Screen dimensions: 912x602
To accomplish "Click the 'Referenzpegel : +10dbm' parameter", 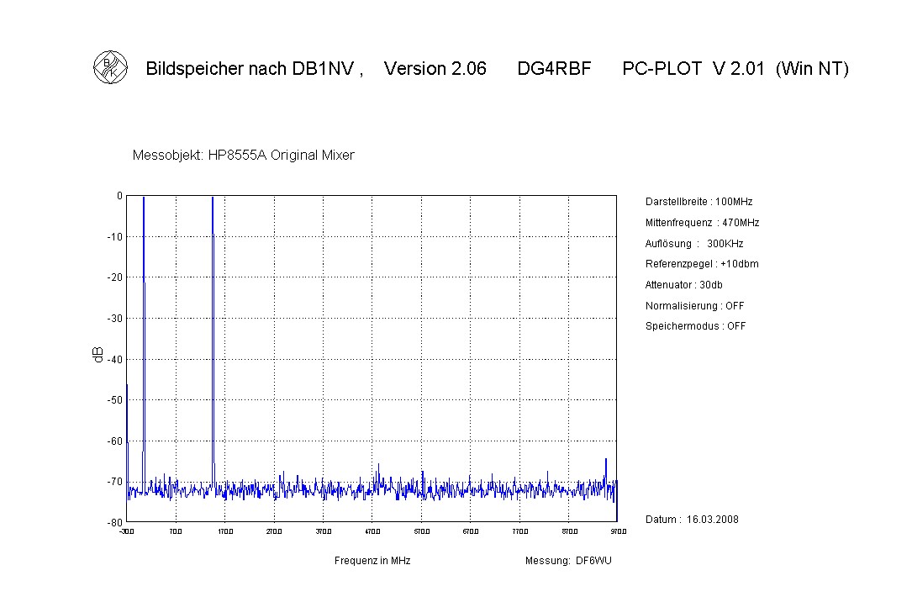I will (x=702, y=264).
